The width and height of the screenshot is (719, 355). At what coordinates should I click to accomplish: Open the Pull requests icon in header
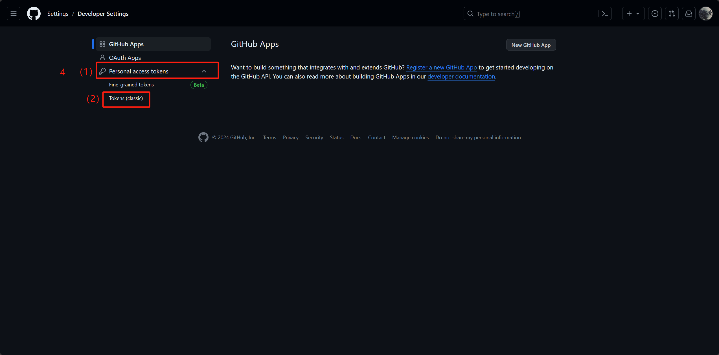pos(672,14)
